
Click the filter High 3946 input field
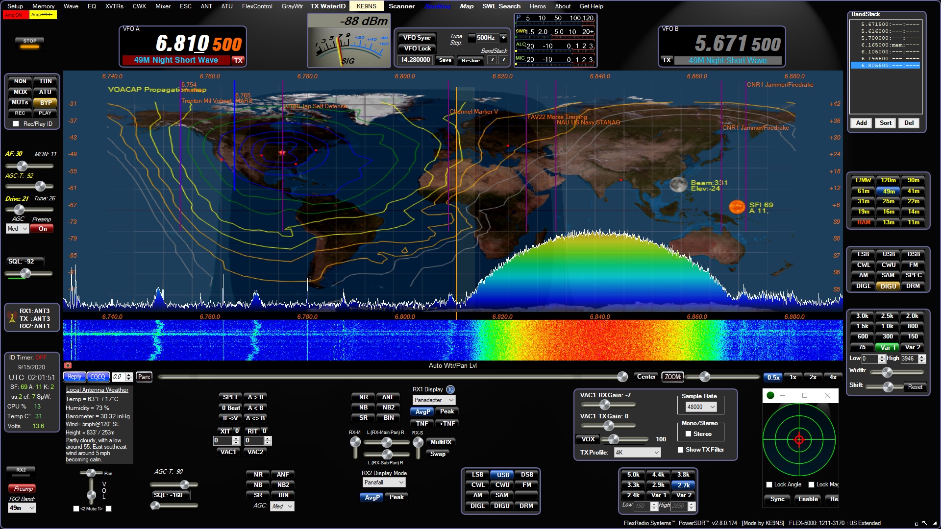[x=909, y=359]
